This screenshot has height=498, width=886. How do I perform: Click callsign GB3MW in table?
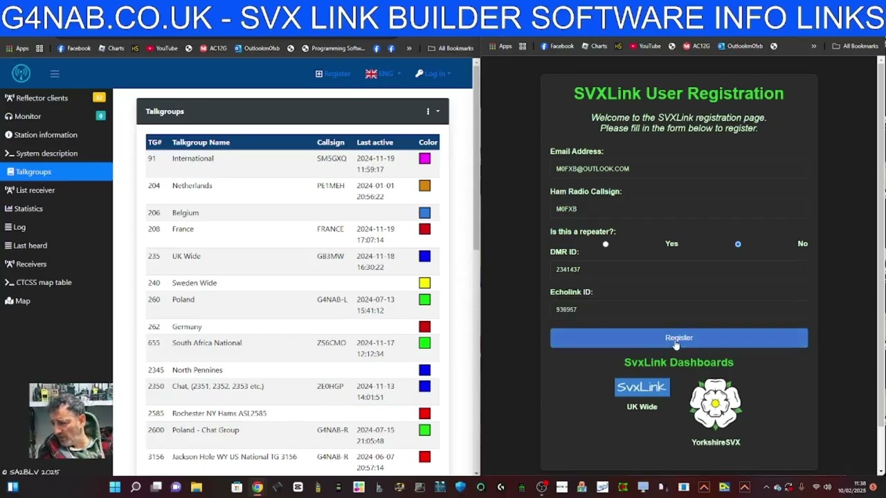(x=330, y=256)
